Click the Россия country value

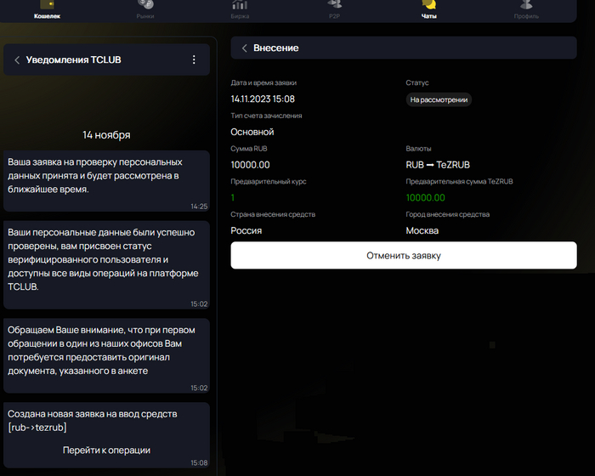tap(246, 231)
